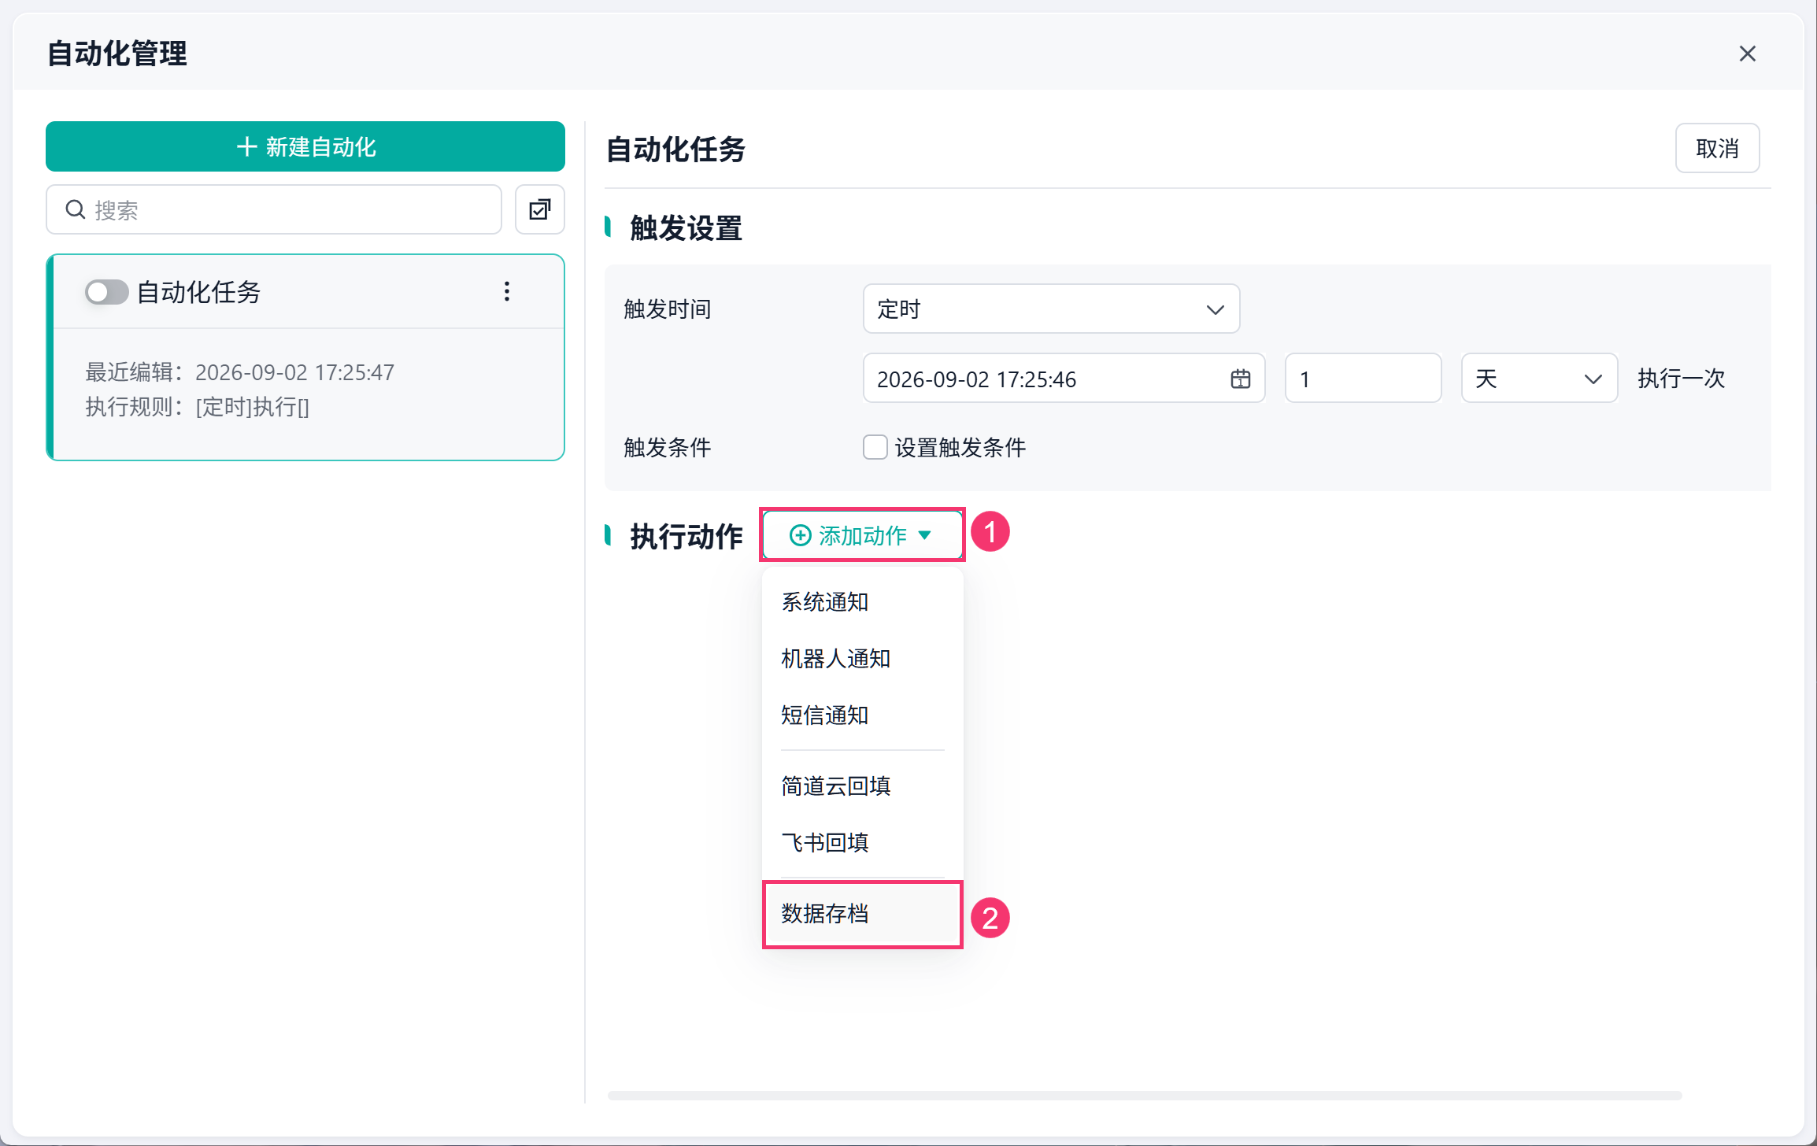1817x1146 pixels.
Task: Open the calendar picker icon
Action: [1240, 379]
